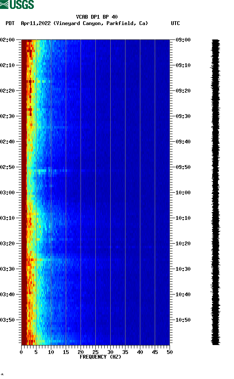Click the 35 Hz frequency axis label
The height and width of the screenshot is (379, 234).
pyautogui.click(x=125, y=352)
